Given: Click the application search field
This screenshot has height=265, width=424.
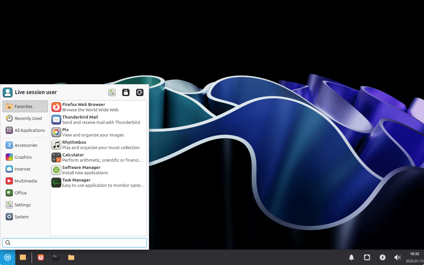Looking at the screenshot, I should [x=75, y=242].
